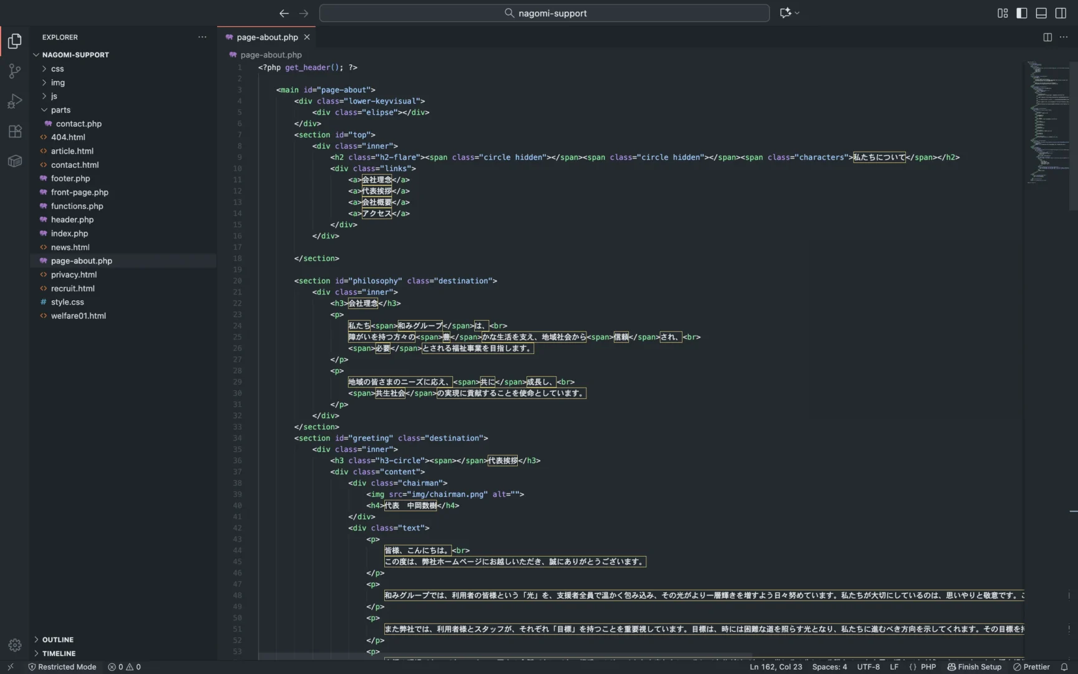Toggle the bottom panel visibility
Viewport: 1078px width, 674px height.
coord(1041,13)
